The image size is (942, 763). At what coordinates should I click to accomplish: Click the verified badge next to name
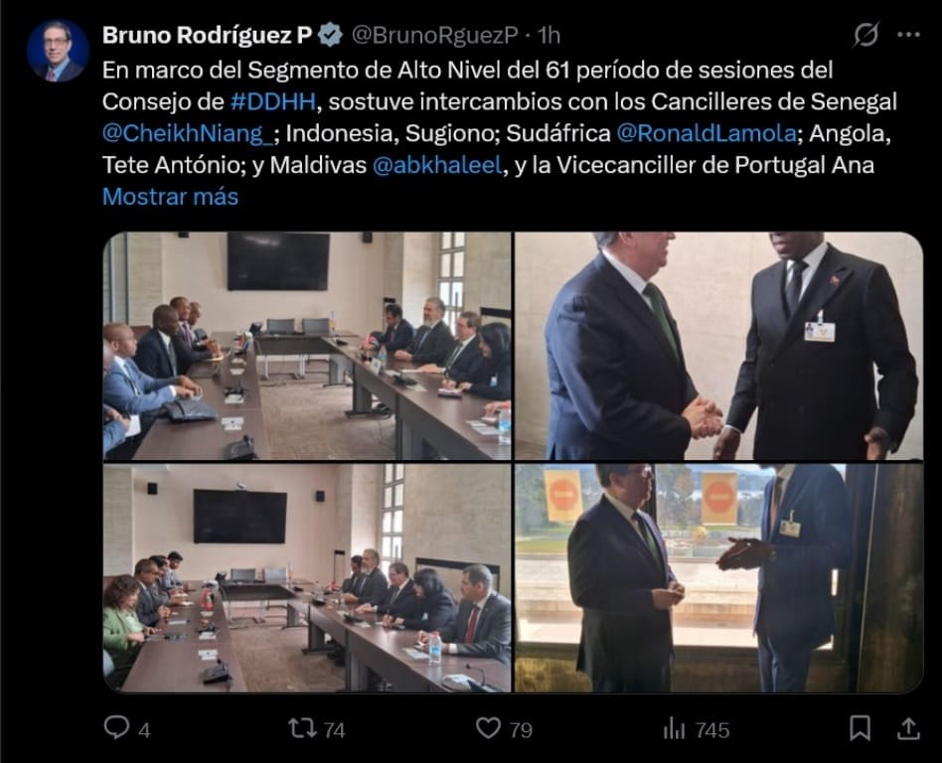[x=330, y=36]
